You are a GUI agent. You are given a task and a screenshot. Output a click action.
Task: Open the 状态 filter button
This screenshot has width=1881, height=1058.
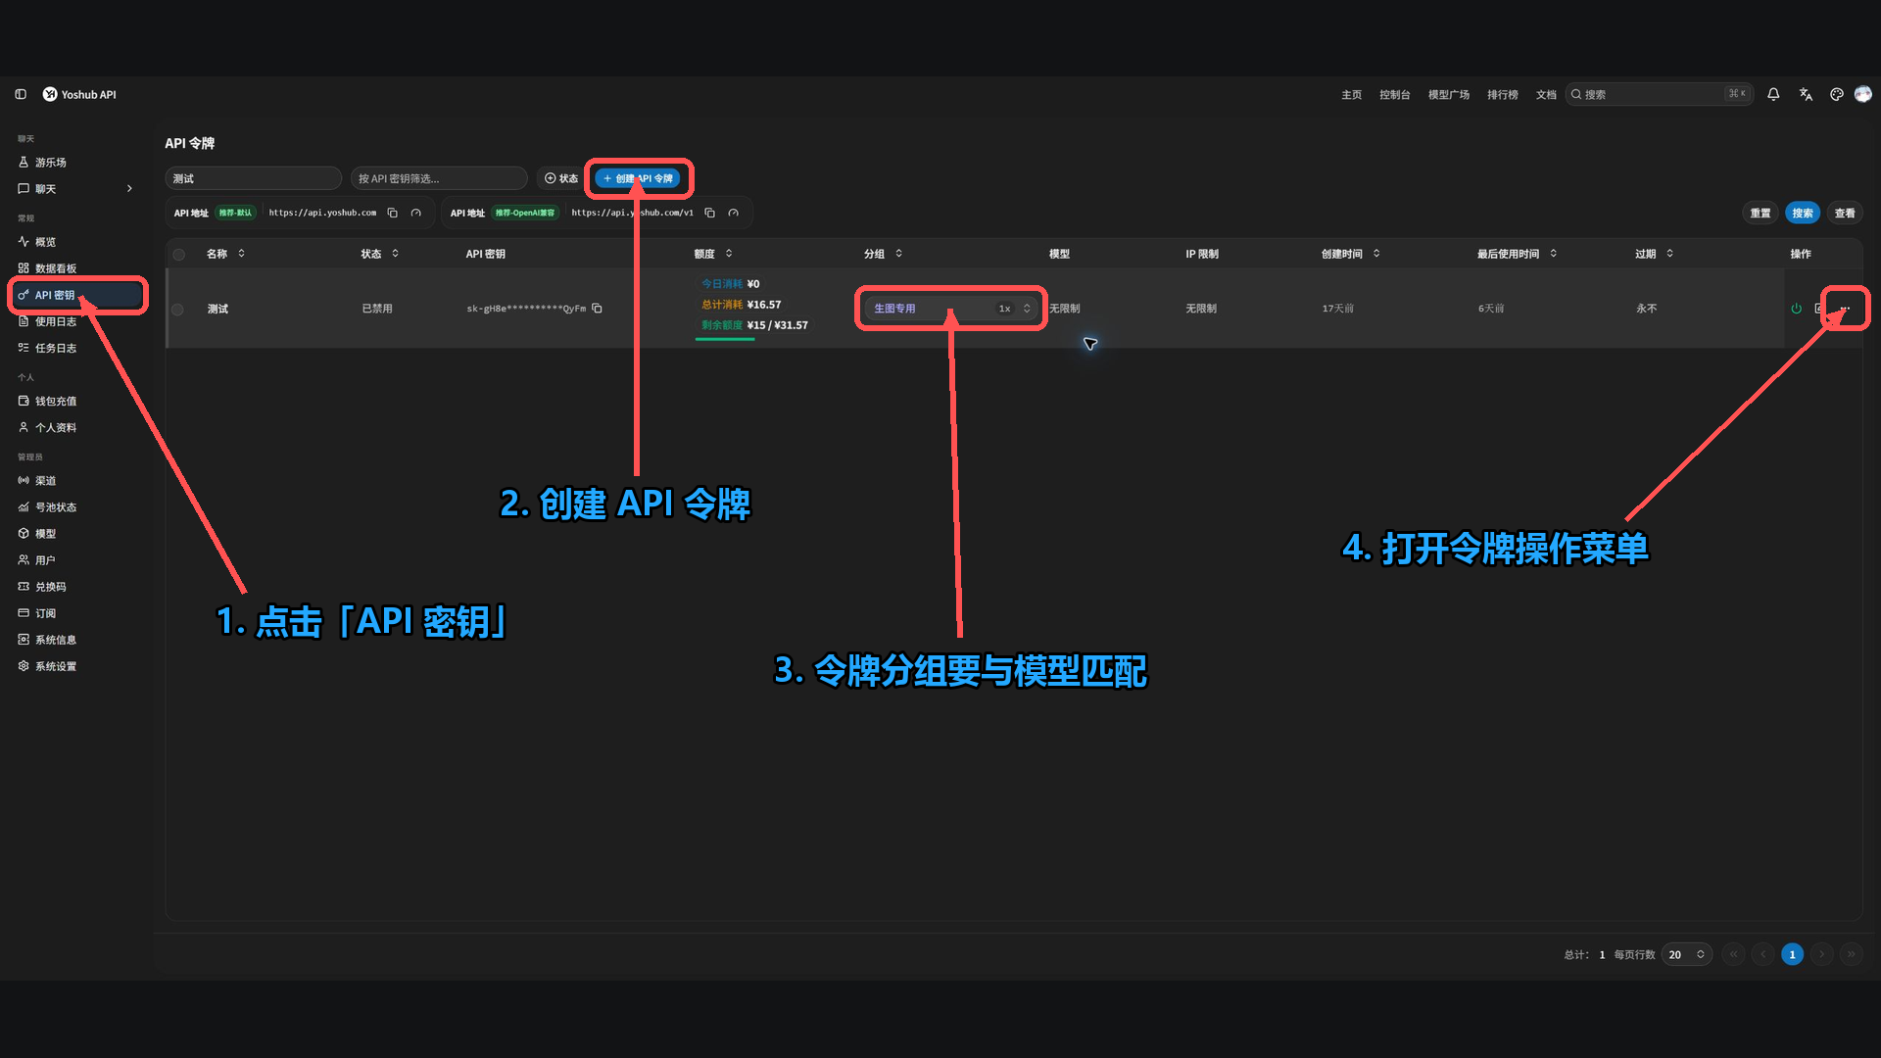[561, 178]
